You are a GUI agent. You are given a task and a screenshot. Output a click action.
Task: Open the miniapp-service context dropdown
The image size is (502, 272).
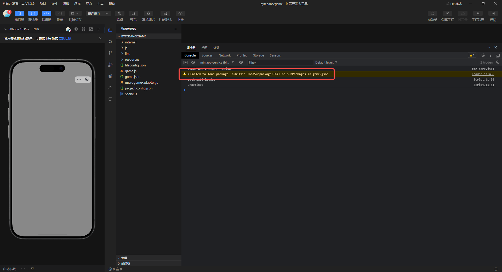(x=217, y=63)
